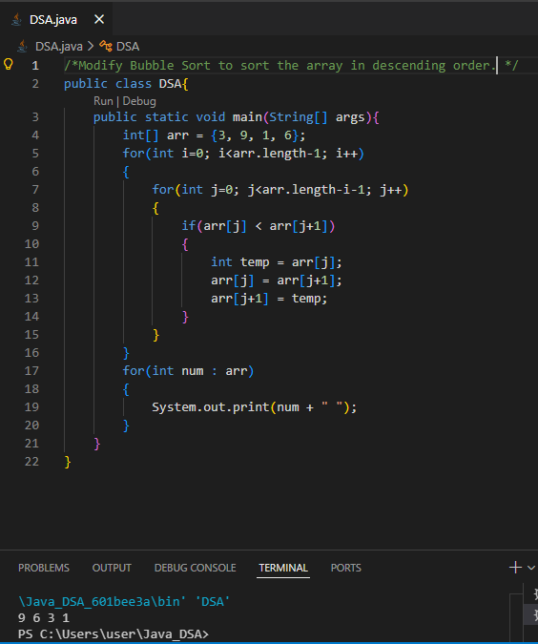Click the final yellow closing brace on line 22
The width and height of the screenshot is (538, 644).
click(68, 462)
